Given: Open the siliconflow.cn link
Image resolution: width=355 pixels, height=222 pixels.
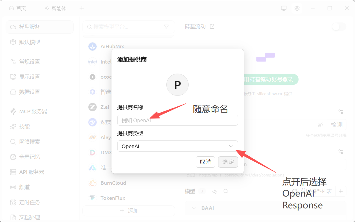Looking at the screenshot, I should 270,94.
